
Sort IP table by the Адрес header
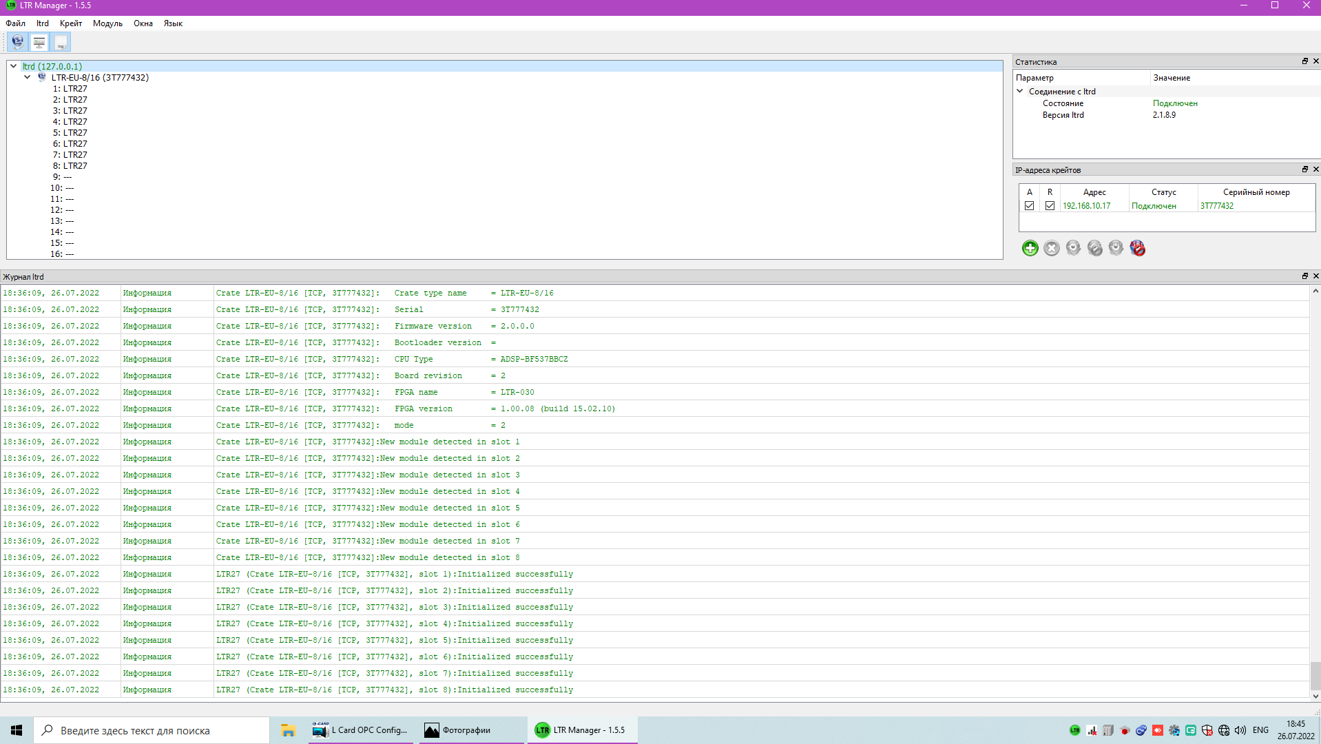[x=1094, y=192]
